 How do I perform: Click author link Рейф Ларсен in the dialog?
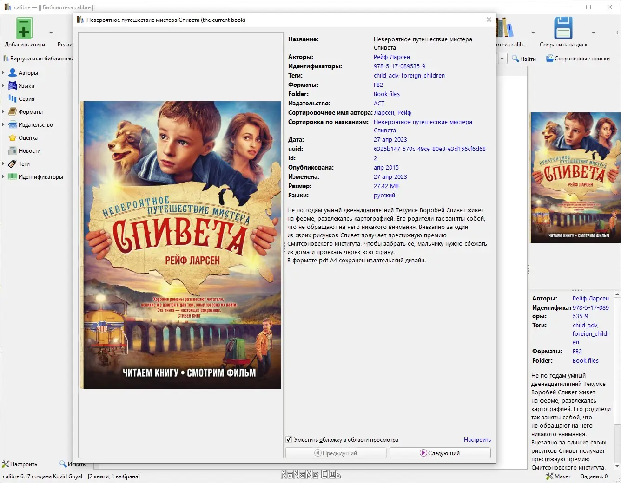pos(392,57)
